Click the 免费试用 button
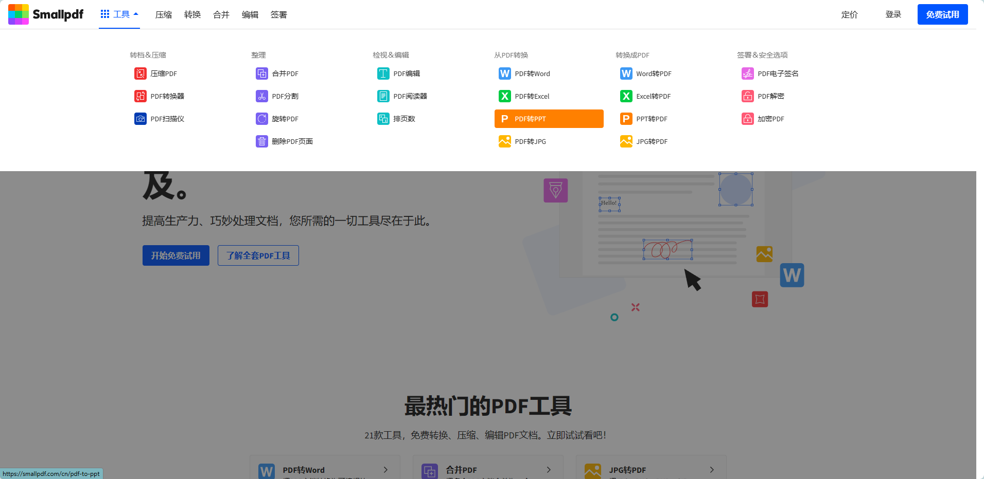The image size is (984, 479). 943,14
